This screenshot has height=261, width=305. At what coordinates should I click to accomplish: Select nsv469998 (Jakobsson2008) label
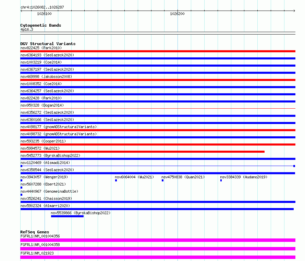point(46,77)
